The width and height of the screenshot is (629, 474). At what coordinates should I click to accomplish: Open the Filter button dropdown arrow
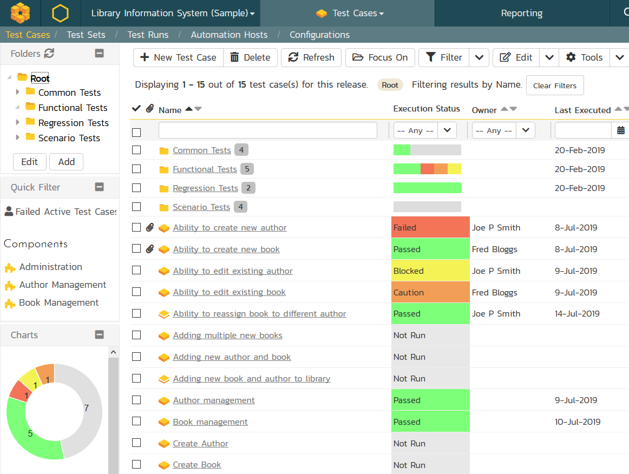[x=479, y=57]
